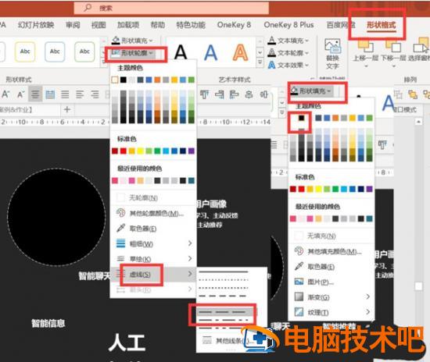
Task: Open the 纹理(T) texture submenu
Action: click(x=331, y=312)
